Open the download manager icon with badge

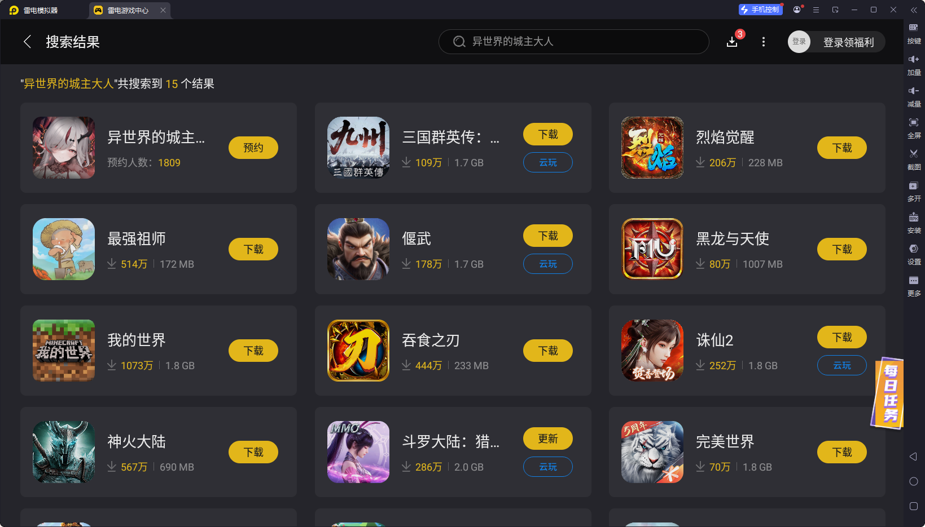pyautogui.click(x=732, y=42)
